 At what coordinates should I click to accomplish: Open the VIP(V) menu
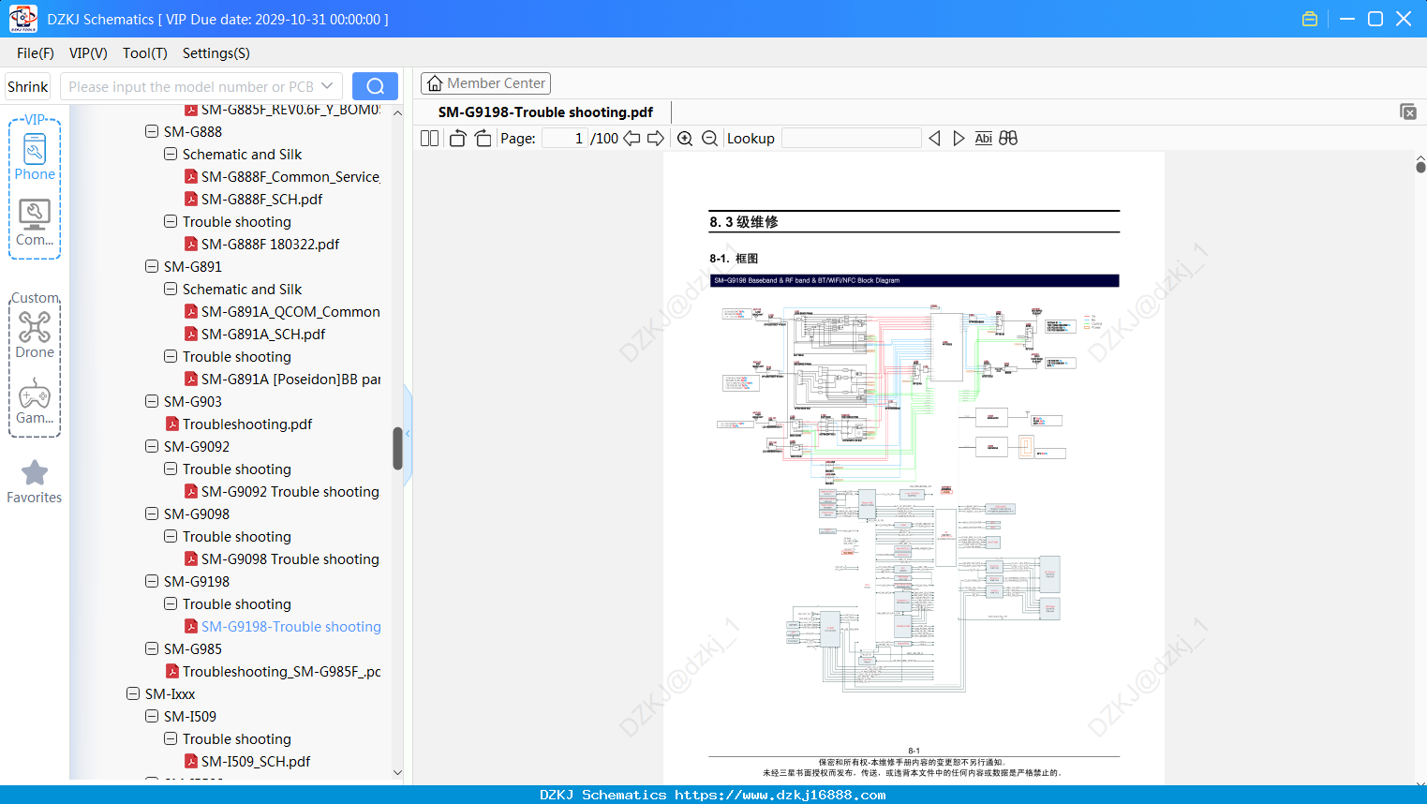click(x=88, y=53)
